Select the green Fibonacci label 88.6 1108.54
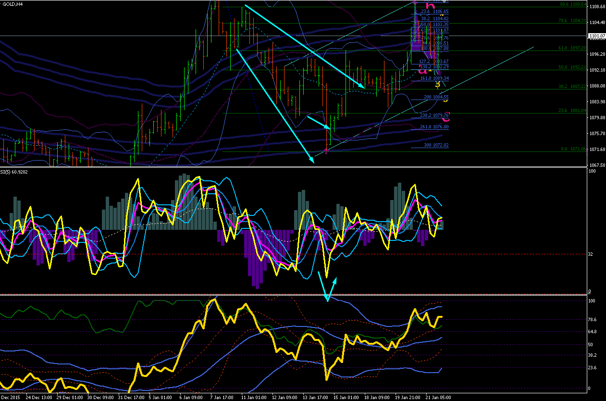The image size is (606, 401). [573, 4]
